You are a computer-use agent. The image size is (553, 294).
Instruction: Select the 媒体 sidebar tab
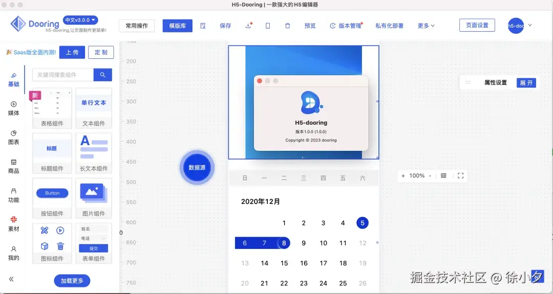click(x=13, y=109)
